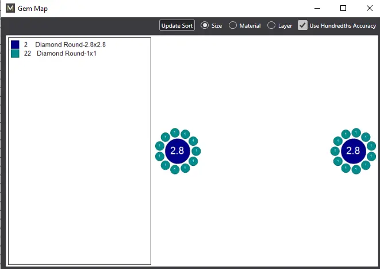
Task: Maximize the Gem Map window
Action: pyautogui.click(x=343, y=8)
